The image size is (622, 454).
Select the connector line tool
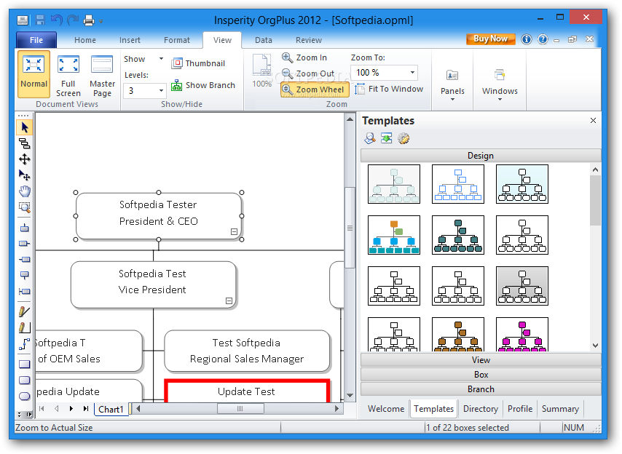(x=25, y=344)
